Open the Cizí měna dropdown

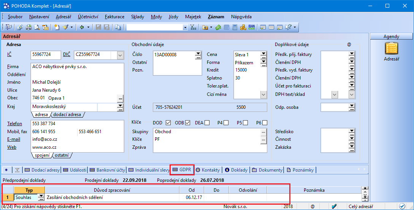[x=263, y=94]
